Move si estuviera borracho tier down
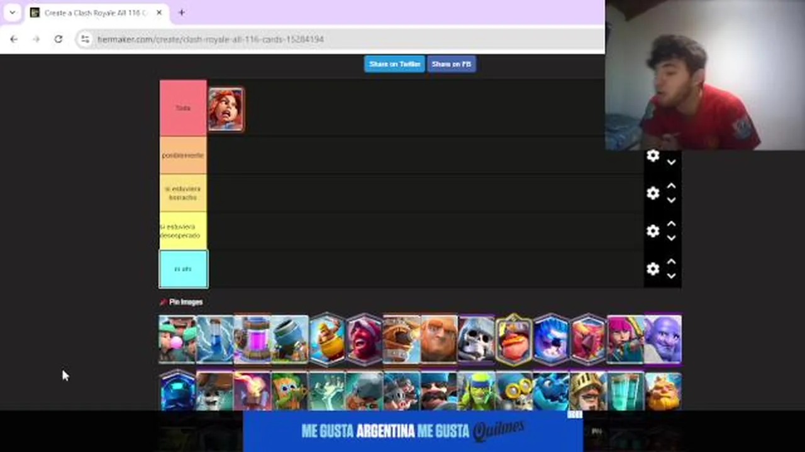The image size is (805, 452). point(671,200)
